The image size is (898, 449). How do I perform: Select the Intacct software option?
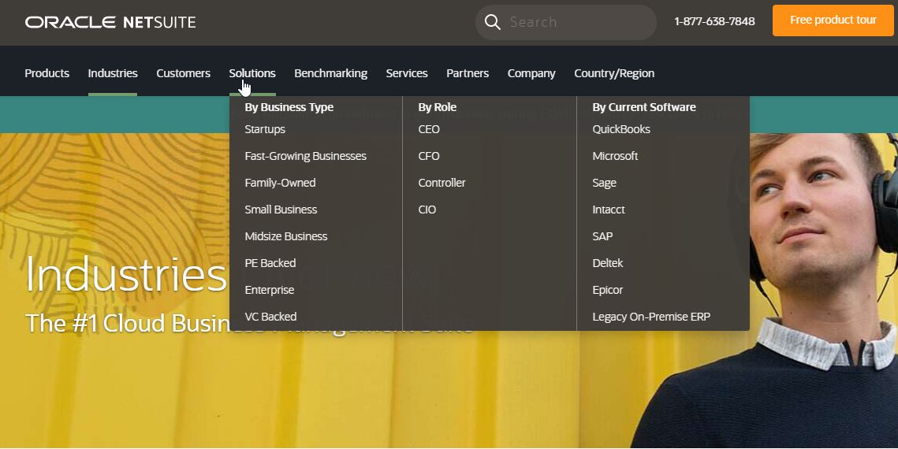click(609, 210)
